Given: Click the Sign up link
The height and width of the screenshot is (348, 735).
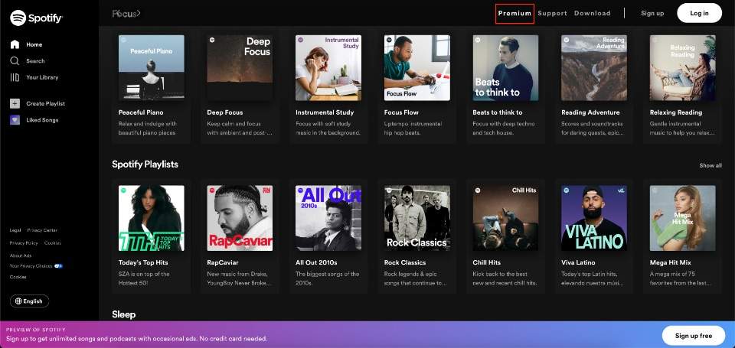Looking at the screenshot, I should tap(652, 13).
